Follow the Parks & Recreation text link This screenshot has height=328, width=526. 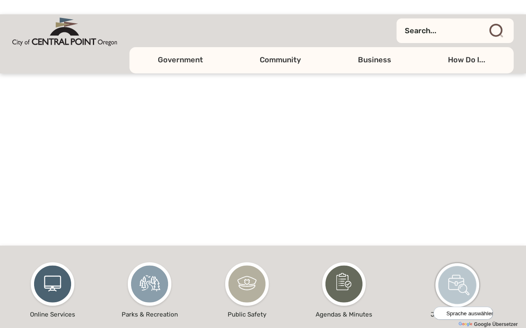coord(150,314)
